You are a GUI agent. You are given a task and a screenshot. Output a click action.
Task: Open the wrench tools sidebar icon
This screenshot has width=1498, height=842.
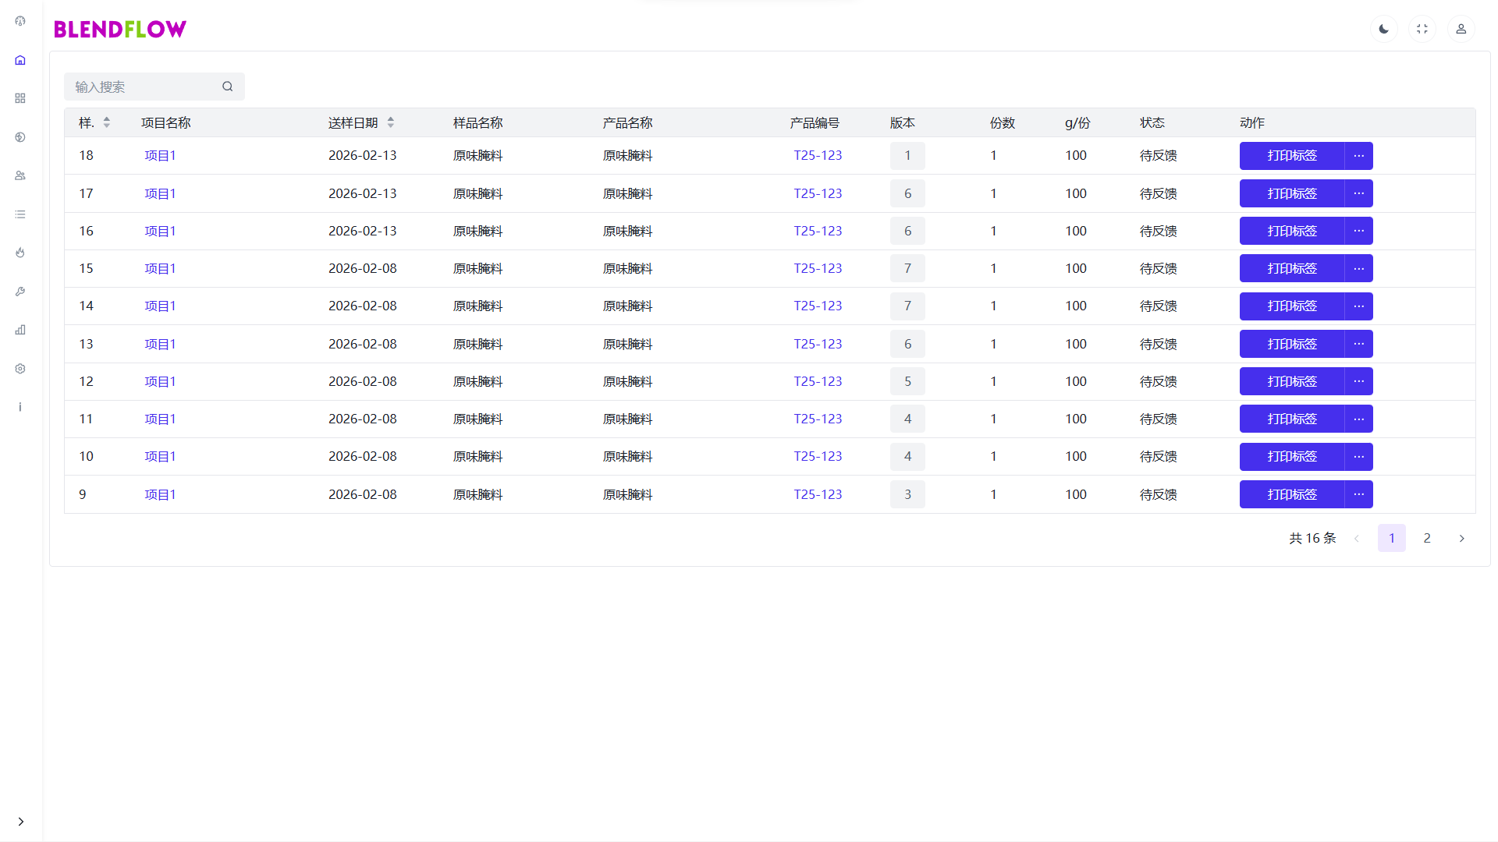click(20, 292)
